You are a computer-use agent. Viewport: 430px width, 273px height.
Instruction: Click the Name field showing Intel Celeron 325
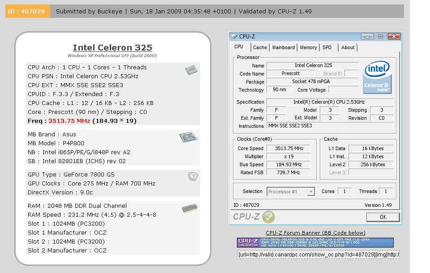tap(313, 65)
